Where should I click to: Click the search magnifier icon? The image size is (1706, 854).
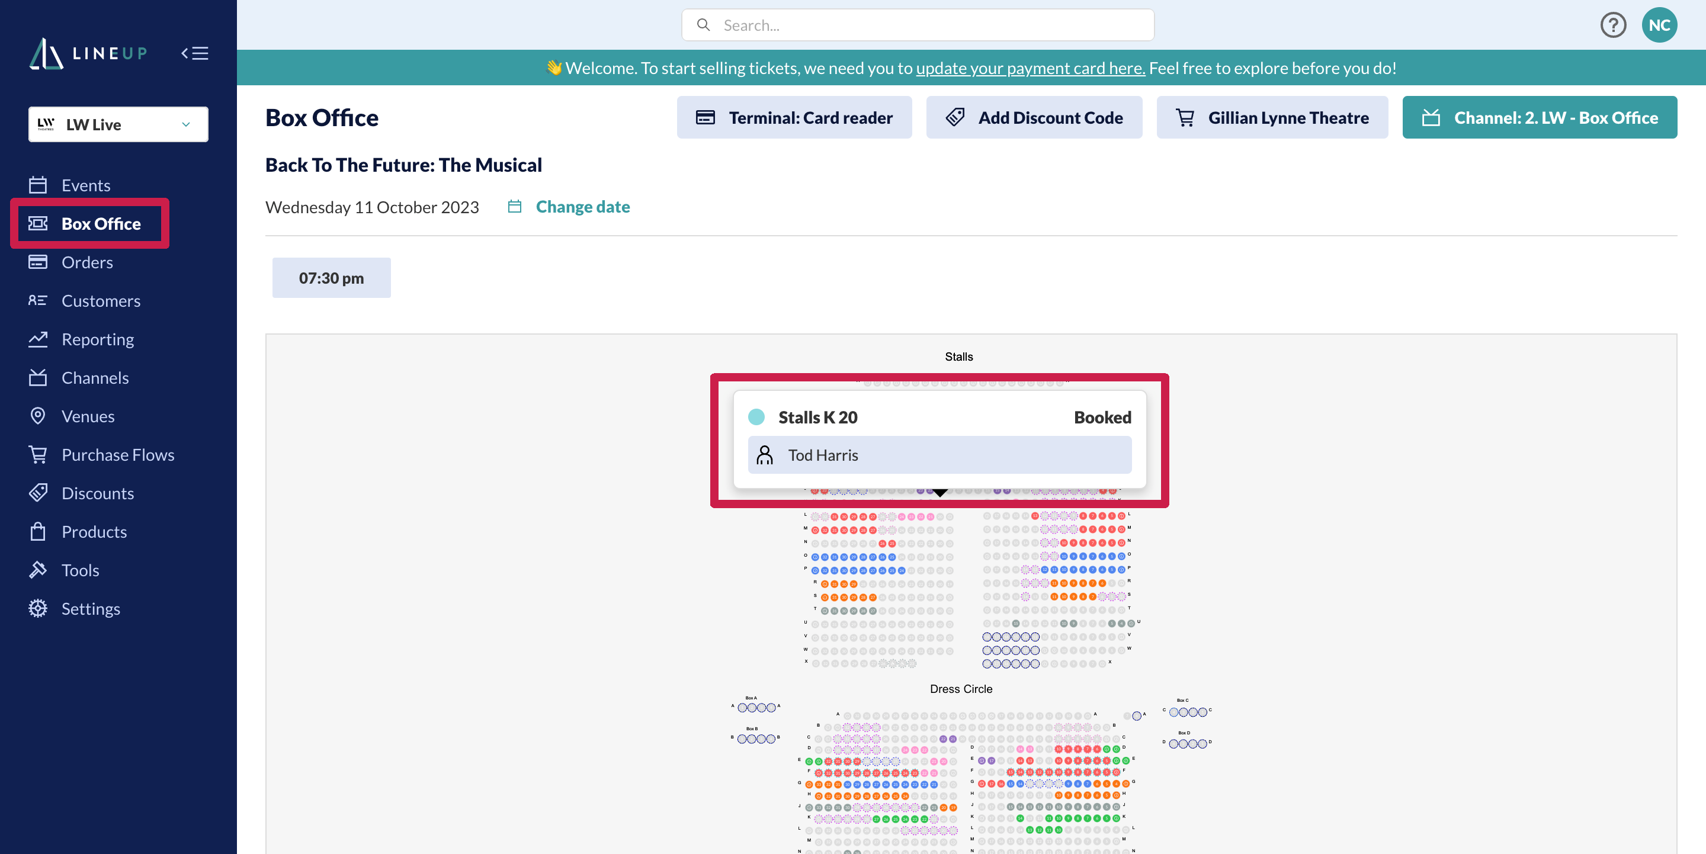[x=703, y=25]
